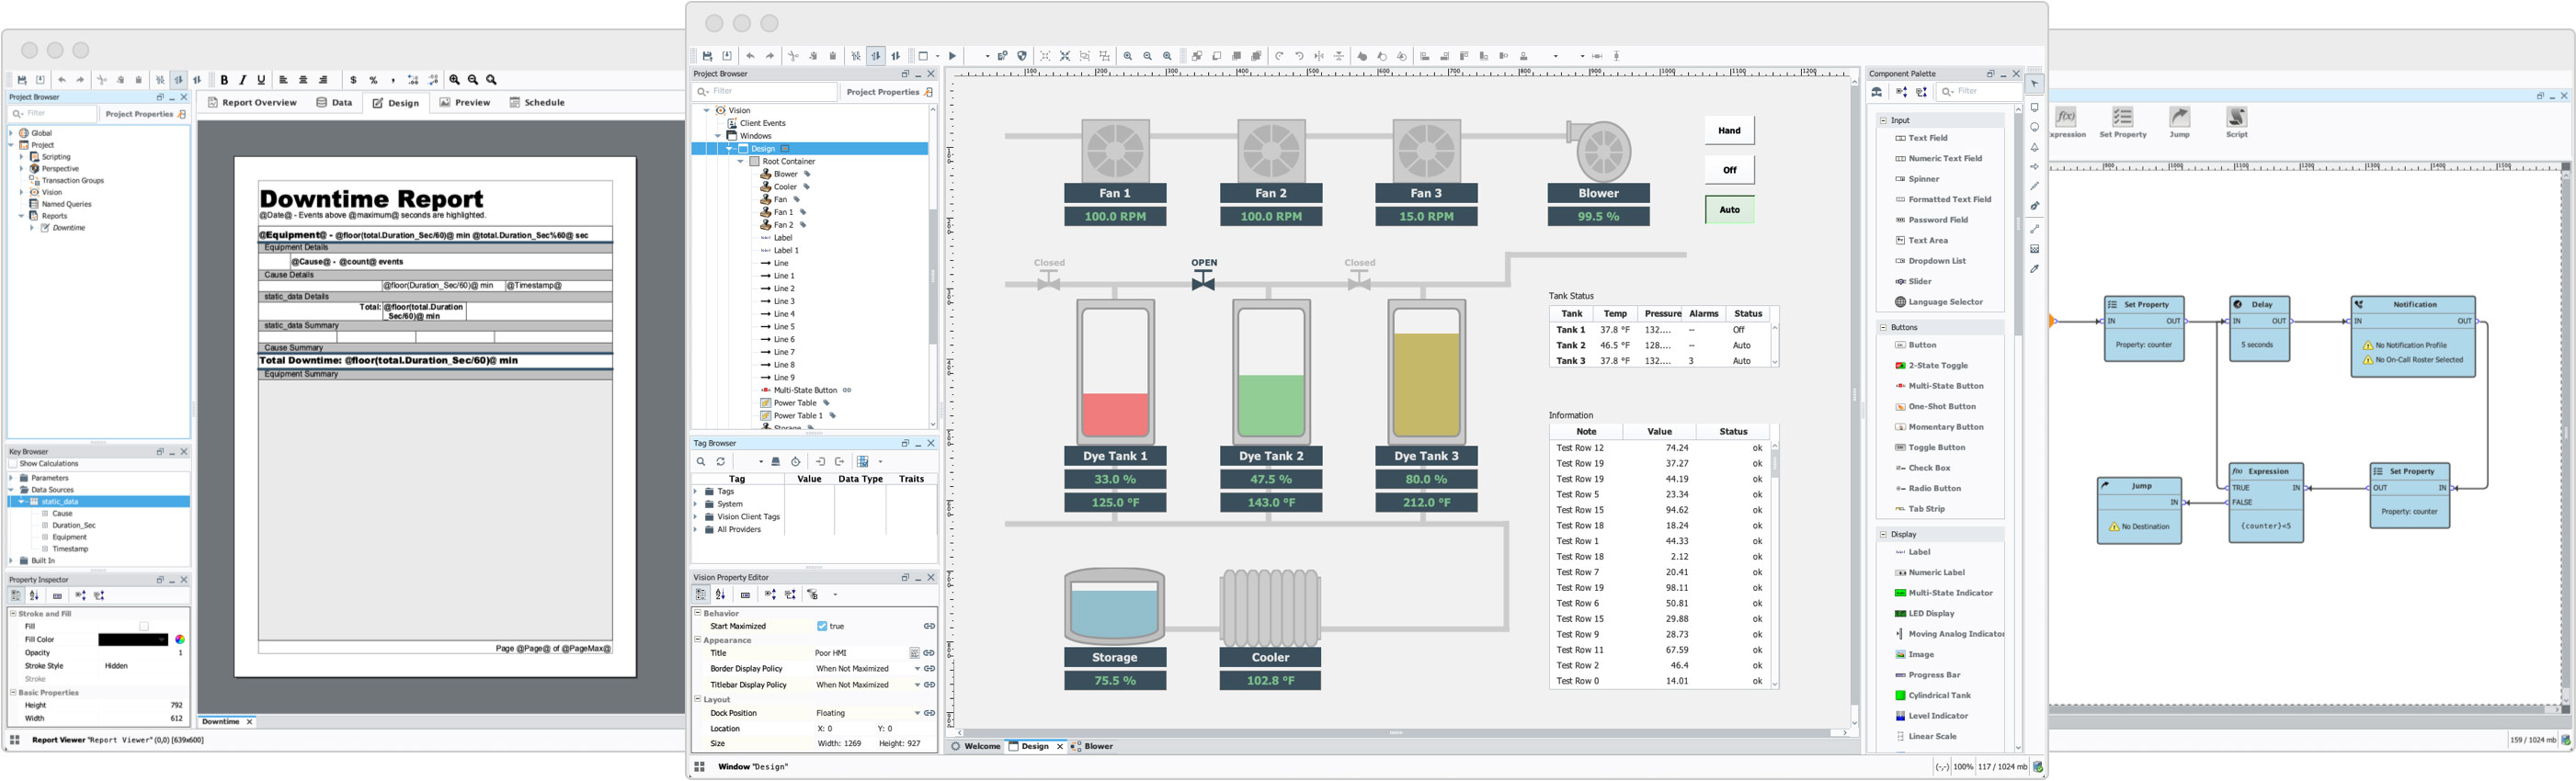Screen dimensions: 2576x781
Task: Click the Bold formatting icon
Action: pyautogui.click(x=224, y=80)
